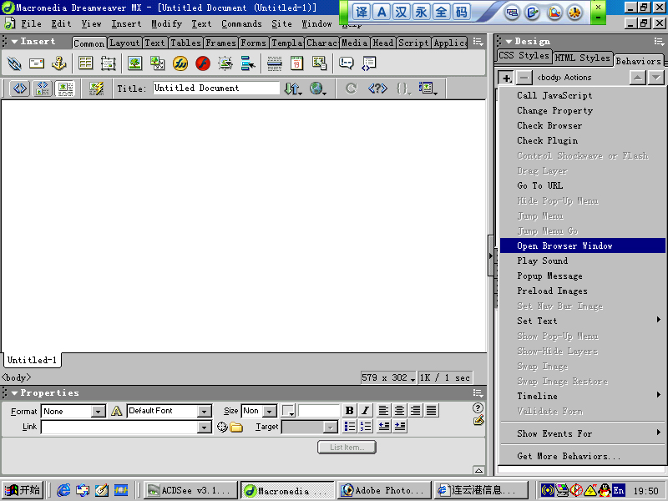The height and width of the screenshot is (501, 668).
Task: Toggle CSS/HTML mode 'A' icon
Action: [x=116, y=411]
